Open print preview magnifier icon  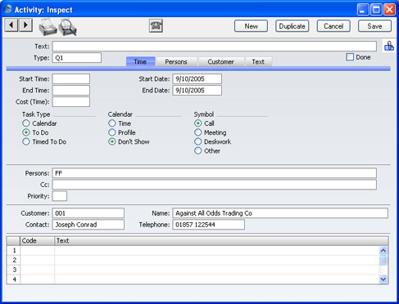pyautogui.click(x=67, y=27)
